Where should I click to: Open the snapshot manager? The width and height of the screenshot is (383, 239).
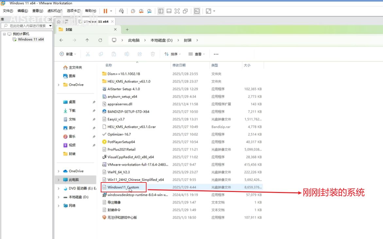tap(149, 11)
